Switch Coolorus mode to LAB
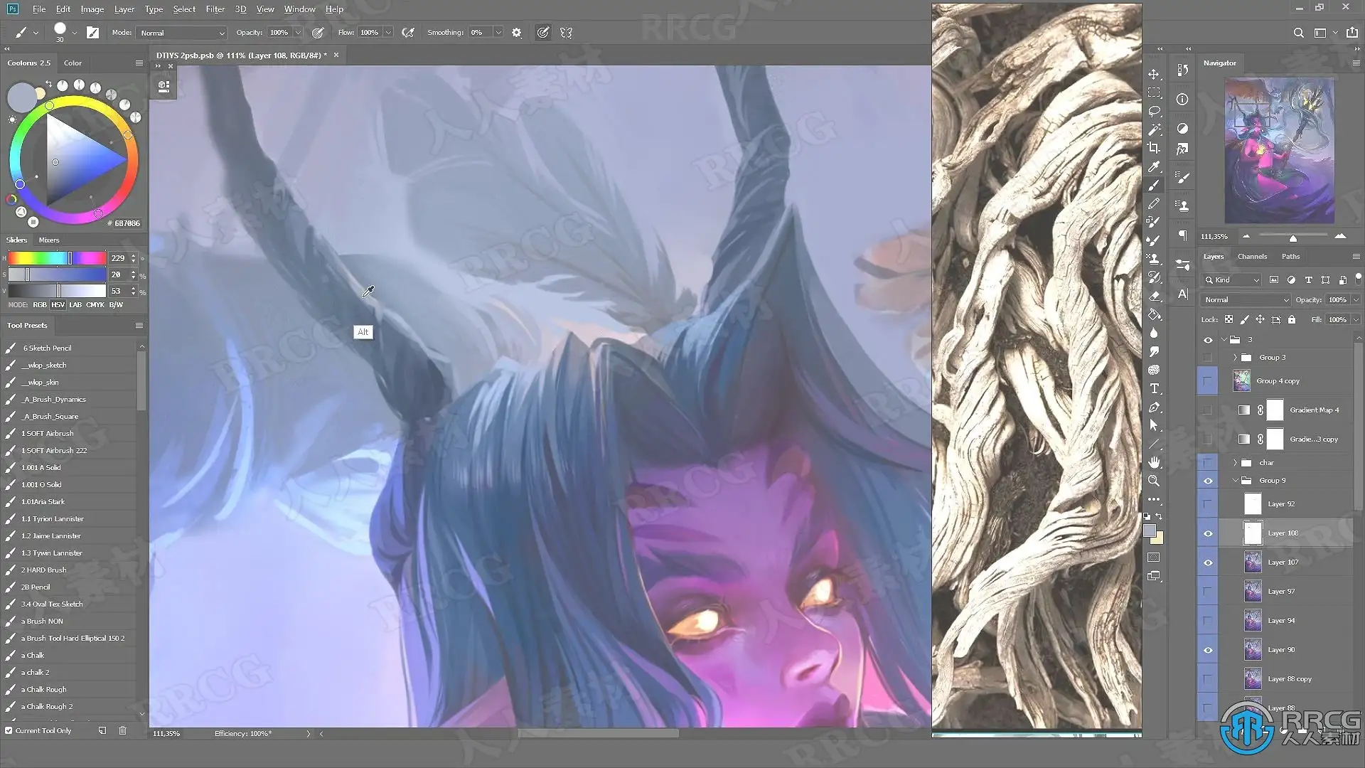1365x768 pixels. click(75, 305)
